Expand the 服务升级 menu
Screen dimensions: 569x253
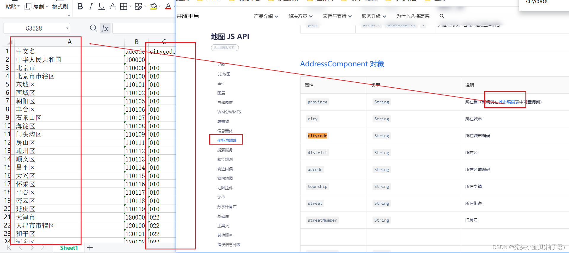(x=374, y=16)
